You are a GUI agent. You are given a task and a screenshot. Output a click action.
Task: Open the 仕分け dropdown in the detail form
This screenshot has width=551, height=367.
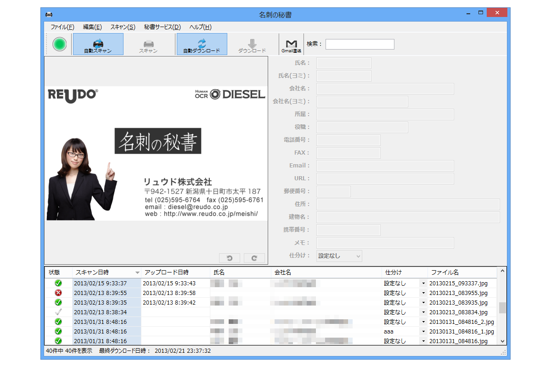pyautogui.click(x=339, y=256)
